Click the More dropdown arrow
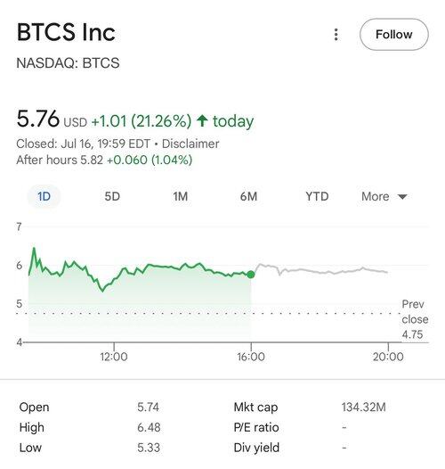 (x=402, y=197)
